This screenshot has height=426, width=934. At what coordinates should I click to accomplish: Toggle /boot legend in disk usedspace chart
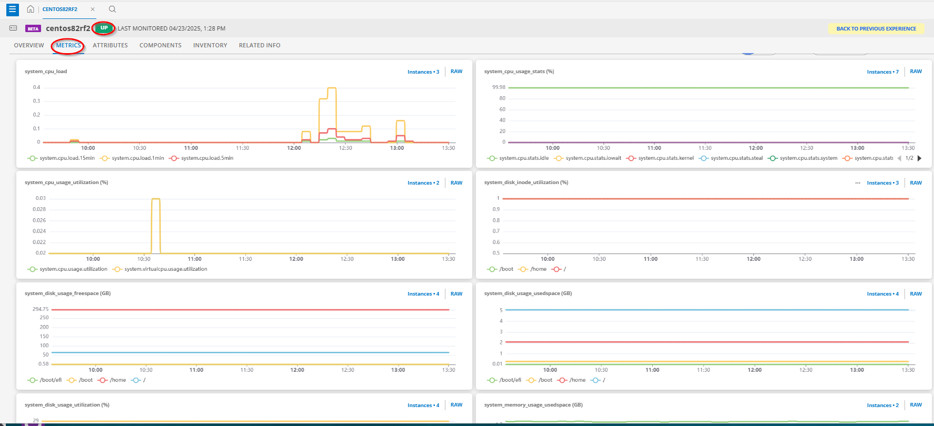tap(540, 380)
